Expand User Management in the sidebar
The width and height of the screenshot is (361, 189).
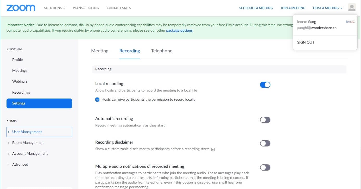pos(27,132)
